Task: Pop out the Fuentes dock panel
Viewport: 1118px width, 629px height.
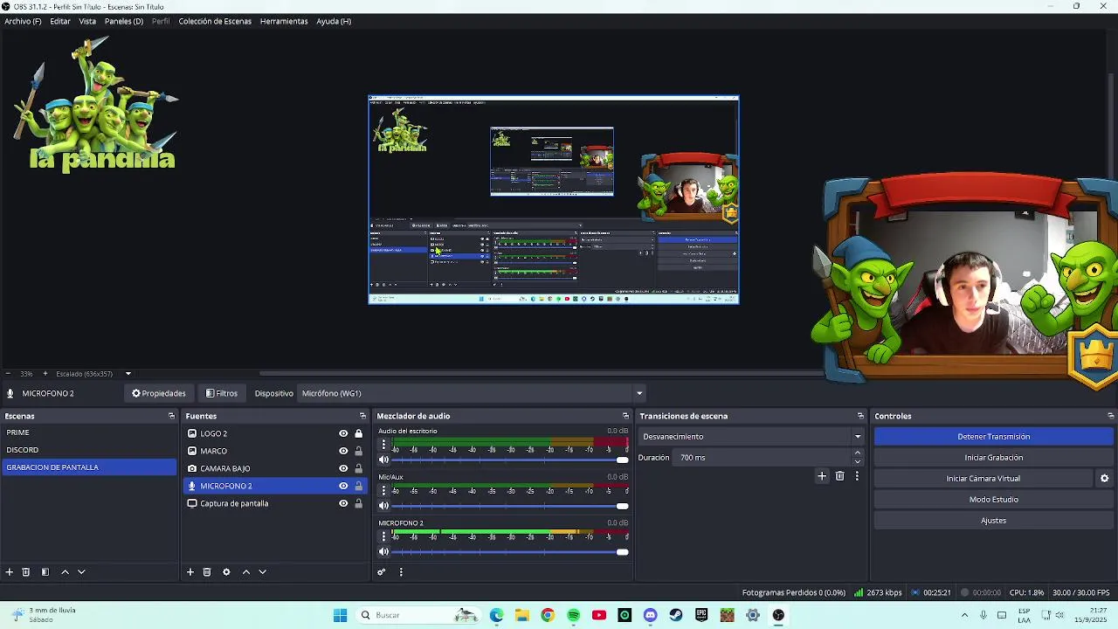Action: coord(362,416)
